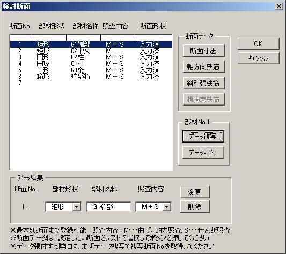Select row 5 G3桁 T形 in list
The width and height of the screenshot is (286, 254).
91,70
